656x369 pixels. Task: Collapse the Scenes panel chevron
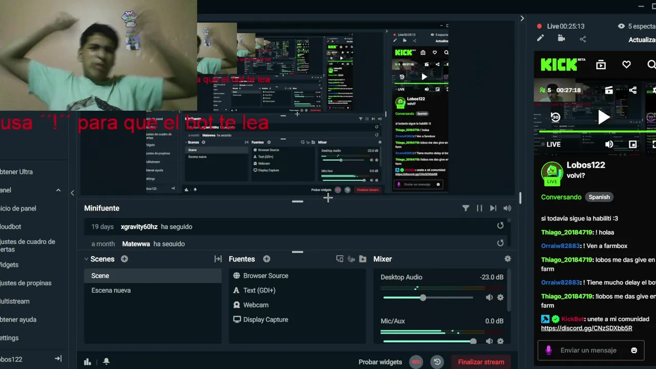[x=86, y=259]
